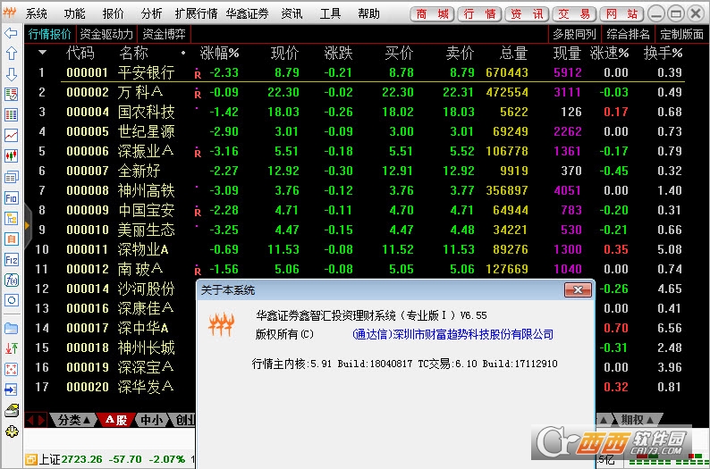The height and width of the screenshot is (469, 710).
Task: Click the red dotted square sidebar icon
Action: point(11,369)
